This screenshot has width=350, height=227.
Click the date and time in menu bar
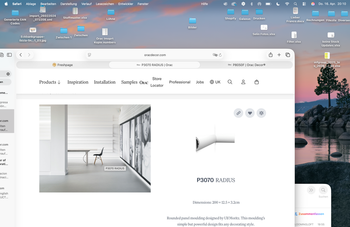332,4
